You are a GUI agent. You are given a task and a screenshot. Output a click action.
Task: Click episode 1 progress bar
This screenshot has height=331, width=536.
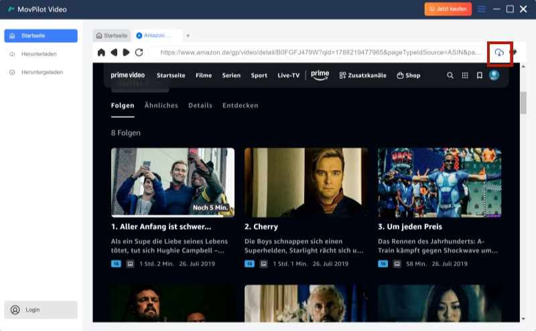[173, 216]
